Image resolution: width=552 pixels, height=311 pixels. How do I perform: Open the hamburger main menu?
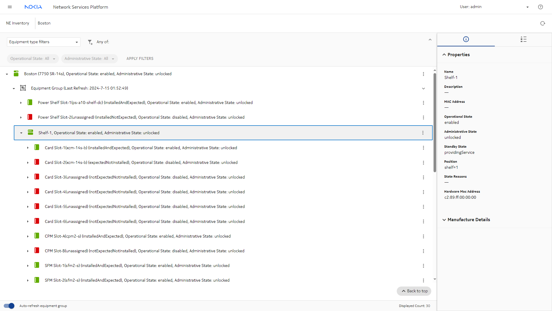click(10, 7)
